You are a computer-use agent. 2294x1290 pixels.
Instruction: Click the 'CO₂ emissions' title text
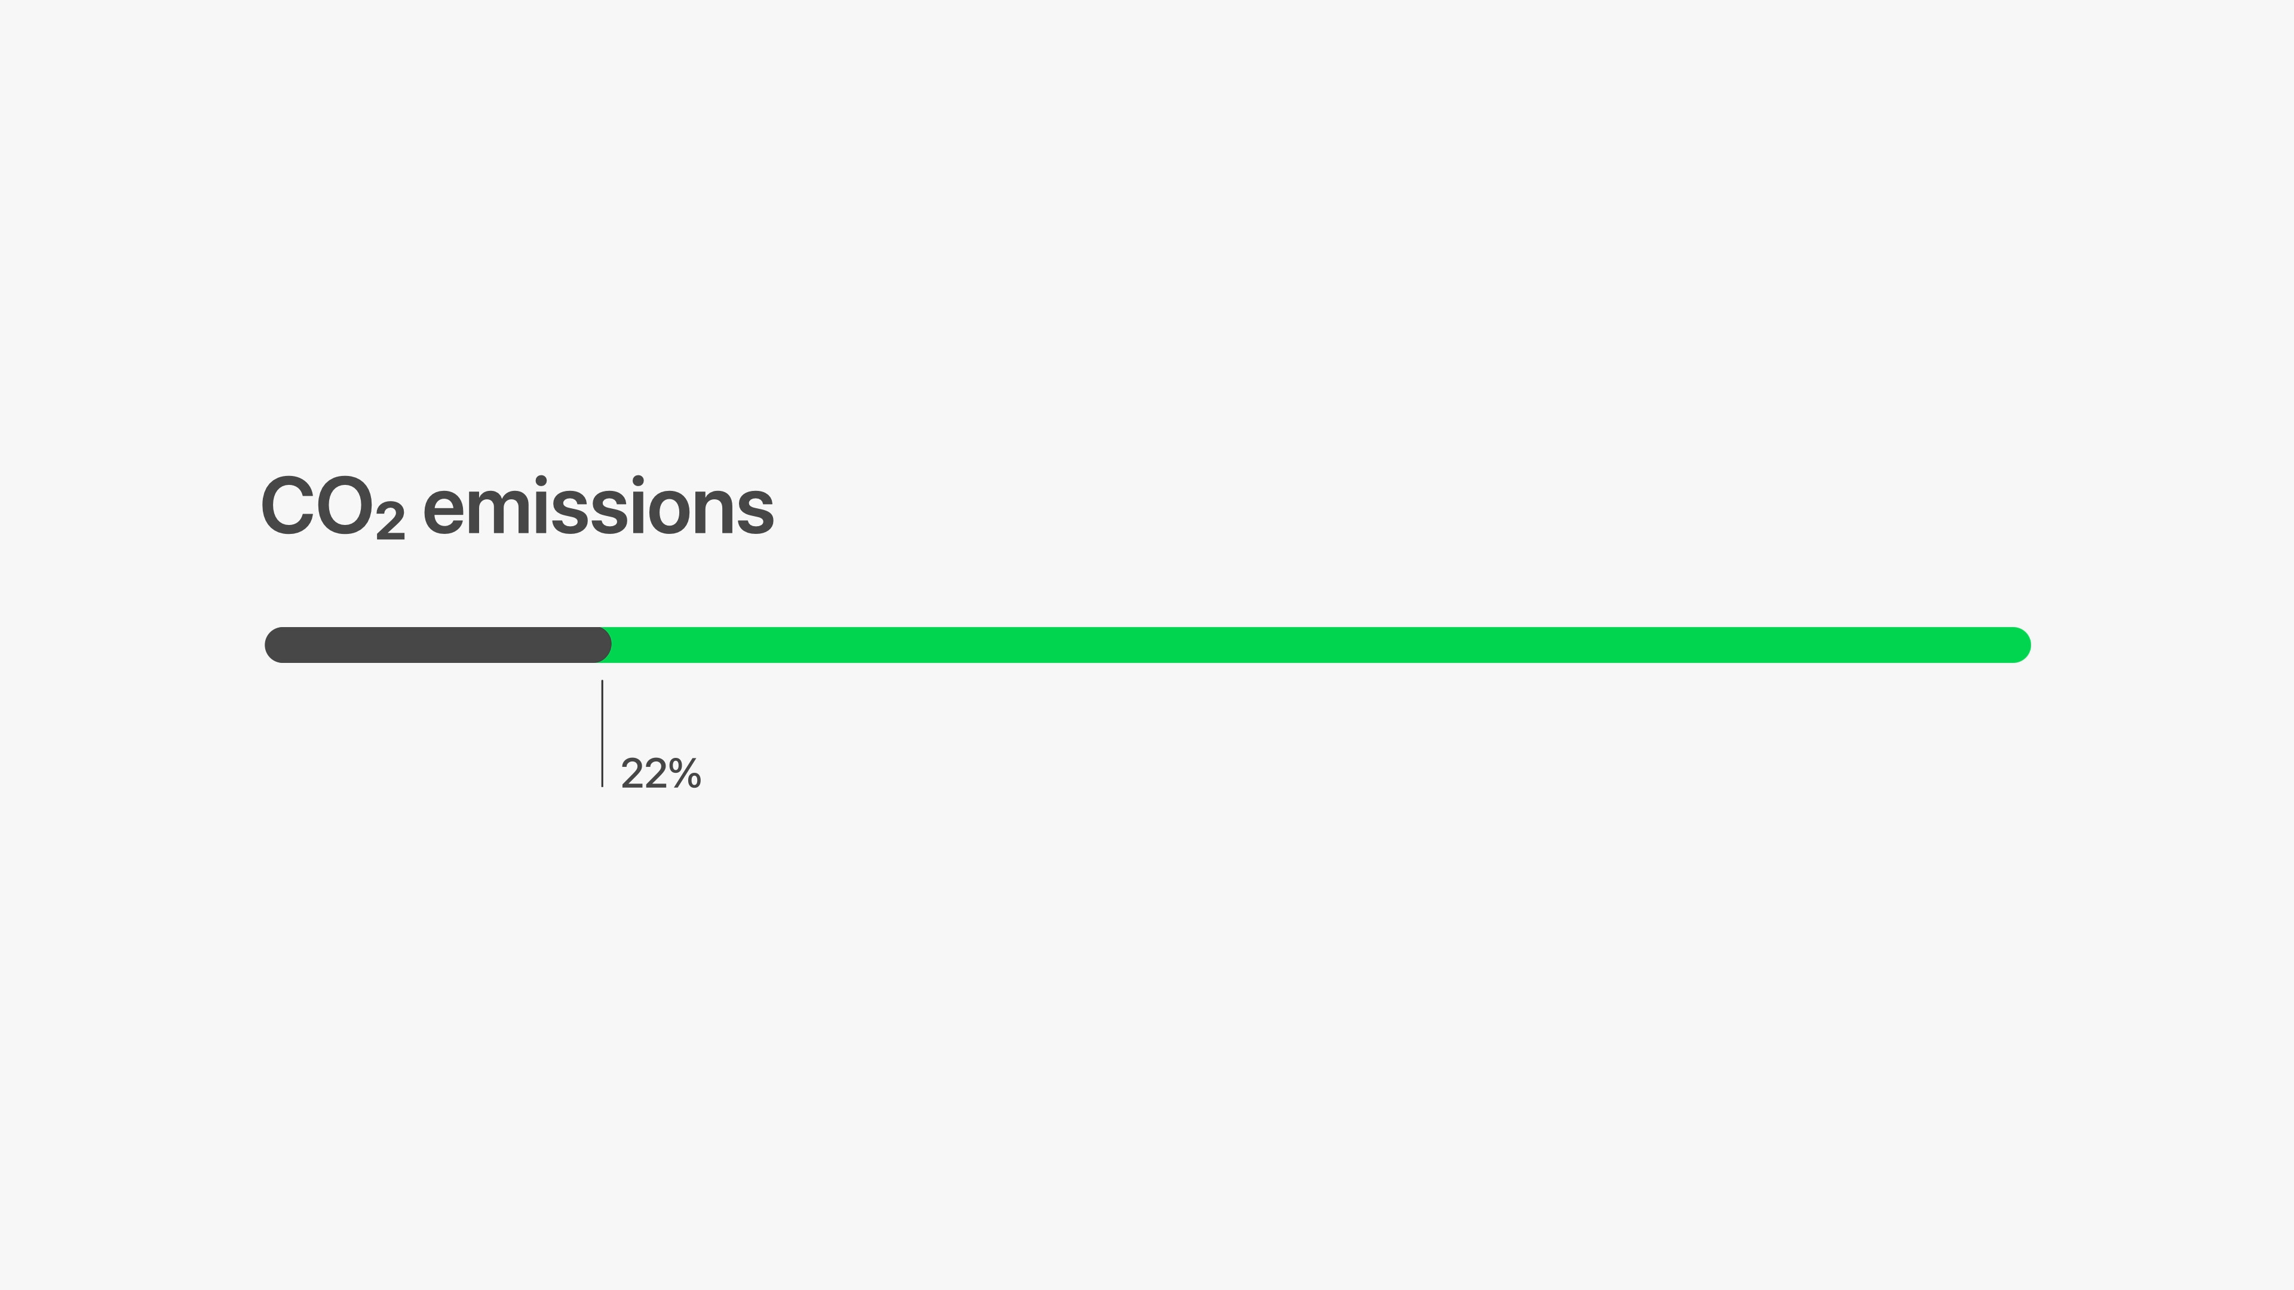tap(517, 506)
